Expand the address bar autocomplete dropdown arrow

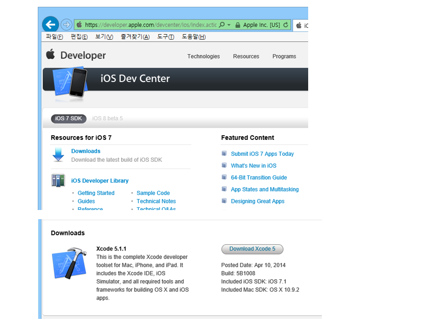point(229,25)
